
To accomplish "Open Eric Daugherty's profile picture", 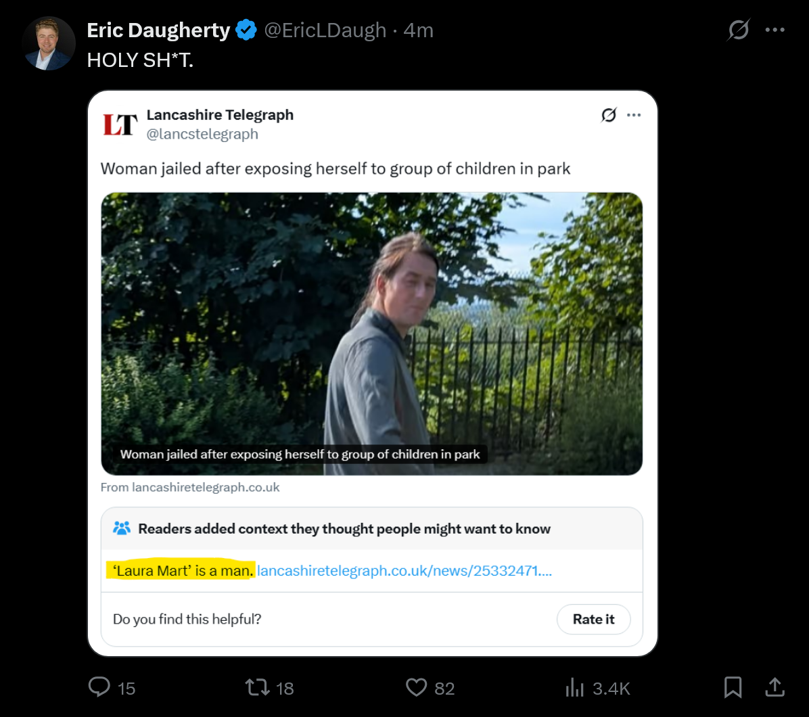I will point(49,43).
